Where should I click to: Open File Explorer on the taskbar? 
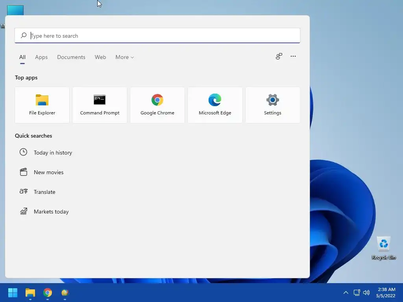pyautogui.click(x=30, y=293)
